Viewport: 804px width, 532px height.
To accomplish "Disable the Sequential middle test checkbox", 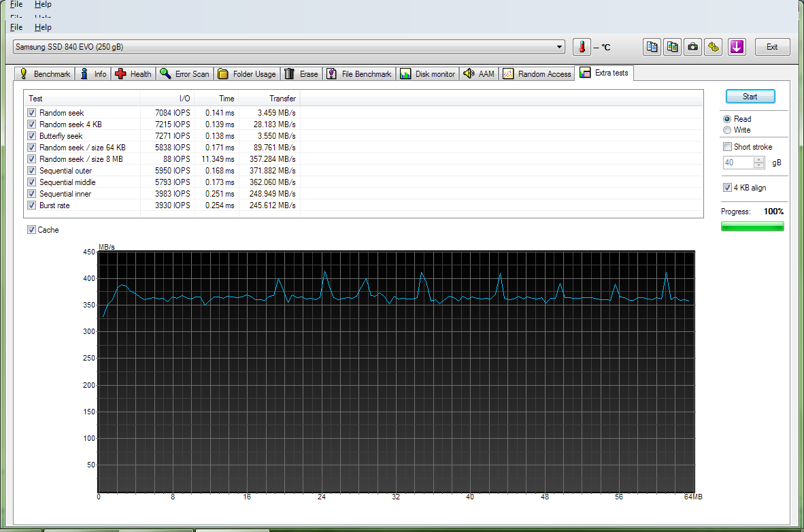I will click(32, 182).
